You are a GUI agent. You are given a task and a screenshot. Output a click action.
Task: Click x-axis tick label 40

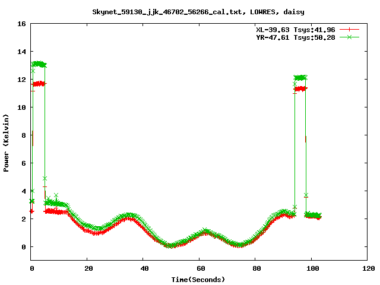click(144, 268)
